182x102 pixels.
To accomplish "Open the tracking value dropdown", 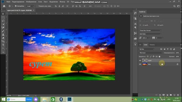I will 163,38.
